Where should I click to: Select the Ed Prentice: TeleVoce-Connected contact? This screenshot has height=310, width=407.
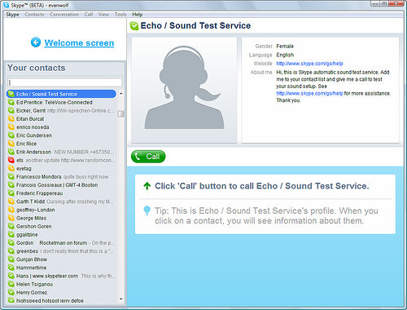point(55,102)
